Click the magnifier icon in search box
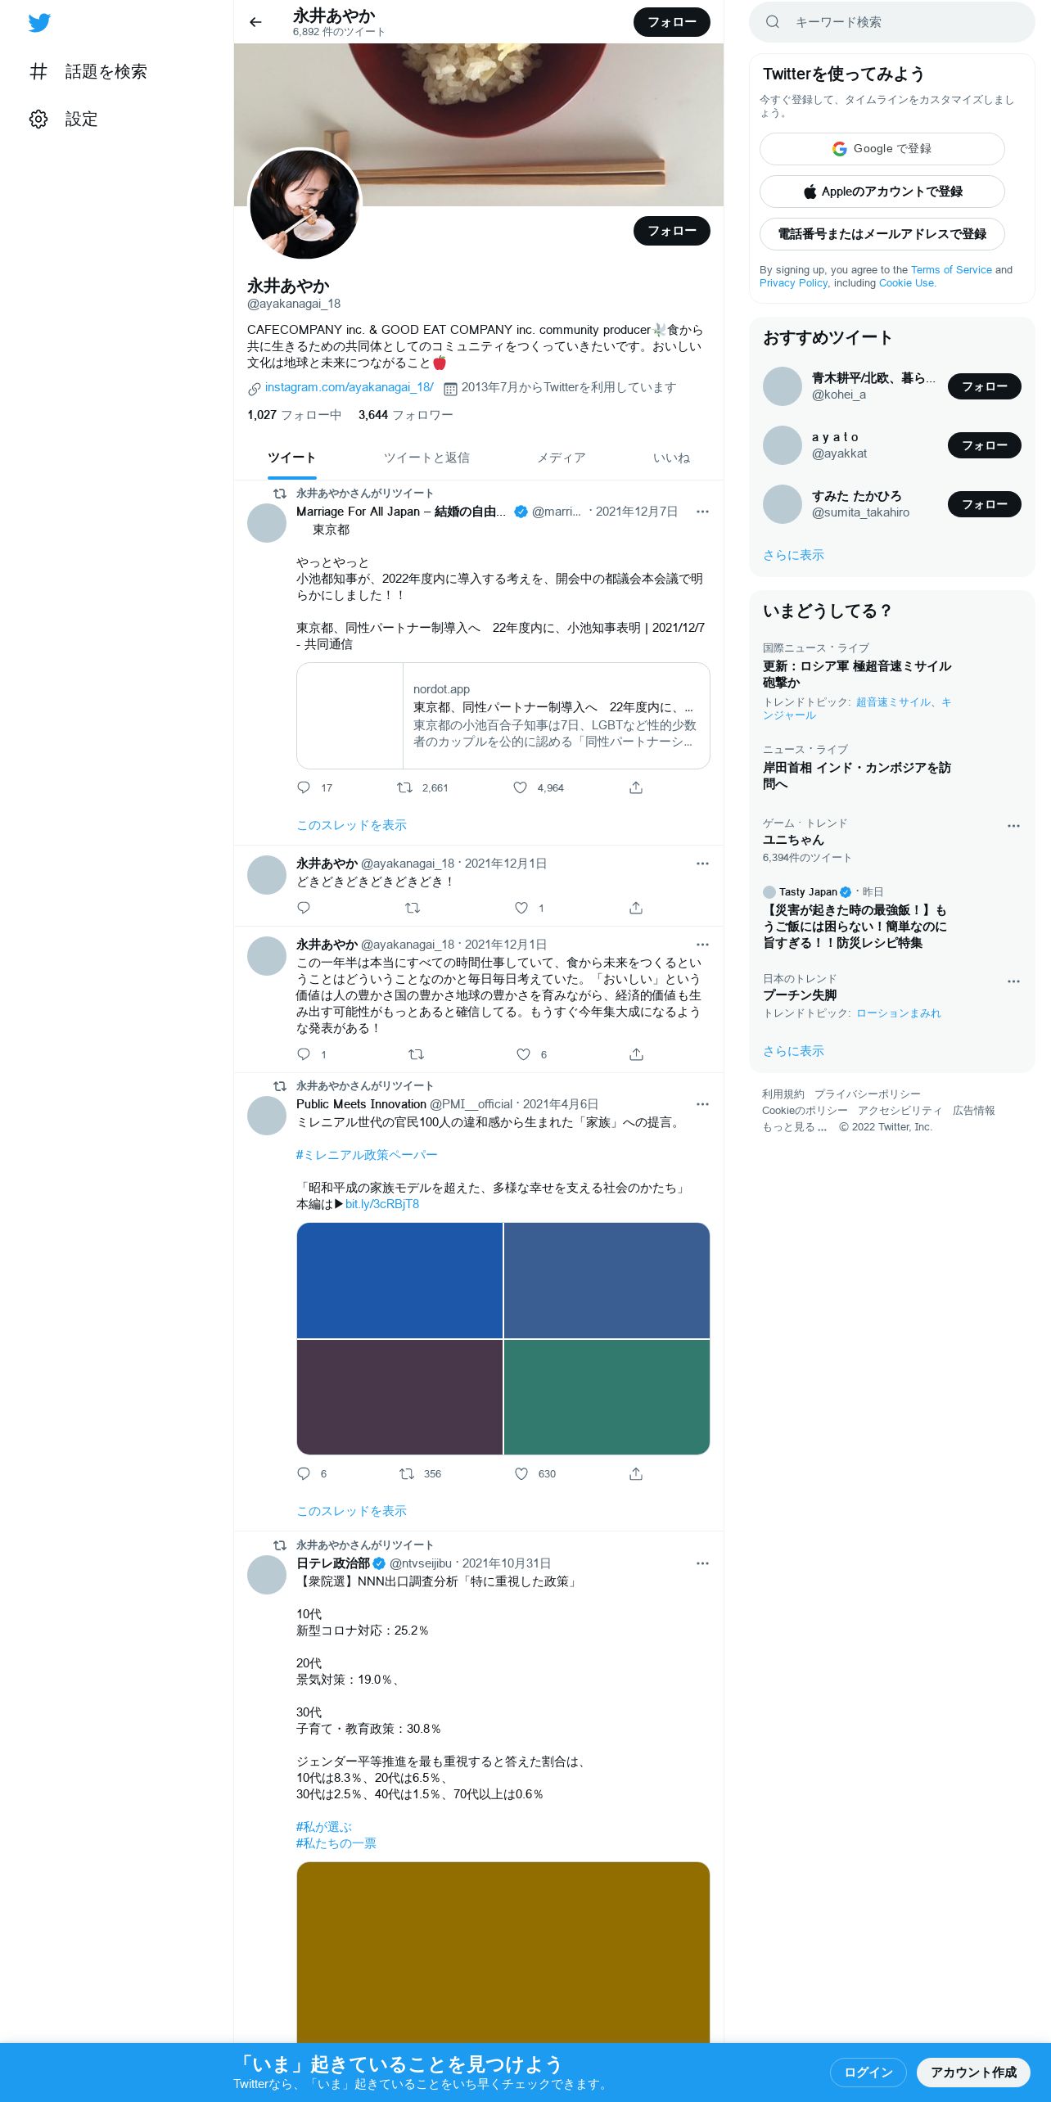 point(772,22)
